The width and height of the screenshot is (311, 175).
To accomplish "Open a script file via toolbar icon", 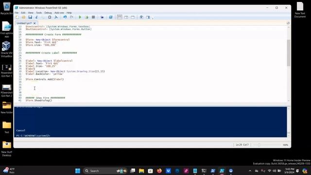I will (24, 17).
